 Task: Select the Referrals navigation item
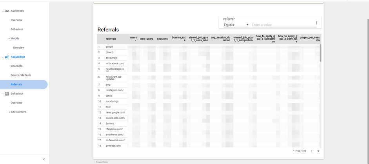(16, 84)
